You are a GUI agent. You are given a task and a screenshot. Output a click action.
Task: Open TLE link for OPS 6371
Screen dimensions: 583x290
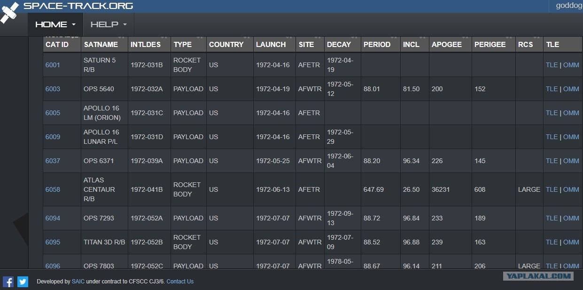tap(552, 161)
